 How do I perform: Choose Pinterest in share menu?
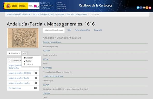(28, 64)
